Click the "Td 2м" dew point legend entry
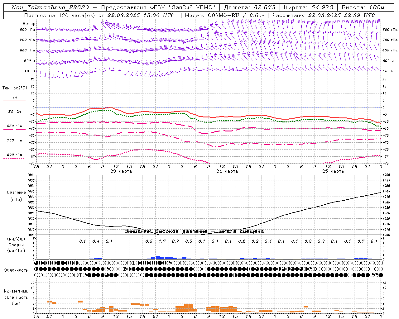 point(14,112)
